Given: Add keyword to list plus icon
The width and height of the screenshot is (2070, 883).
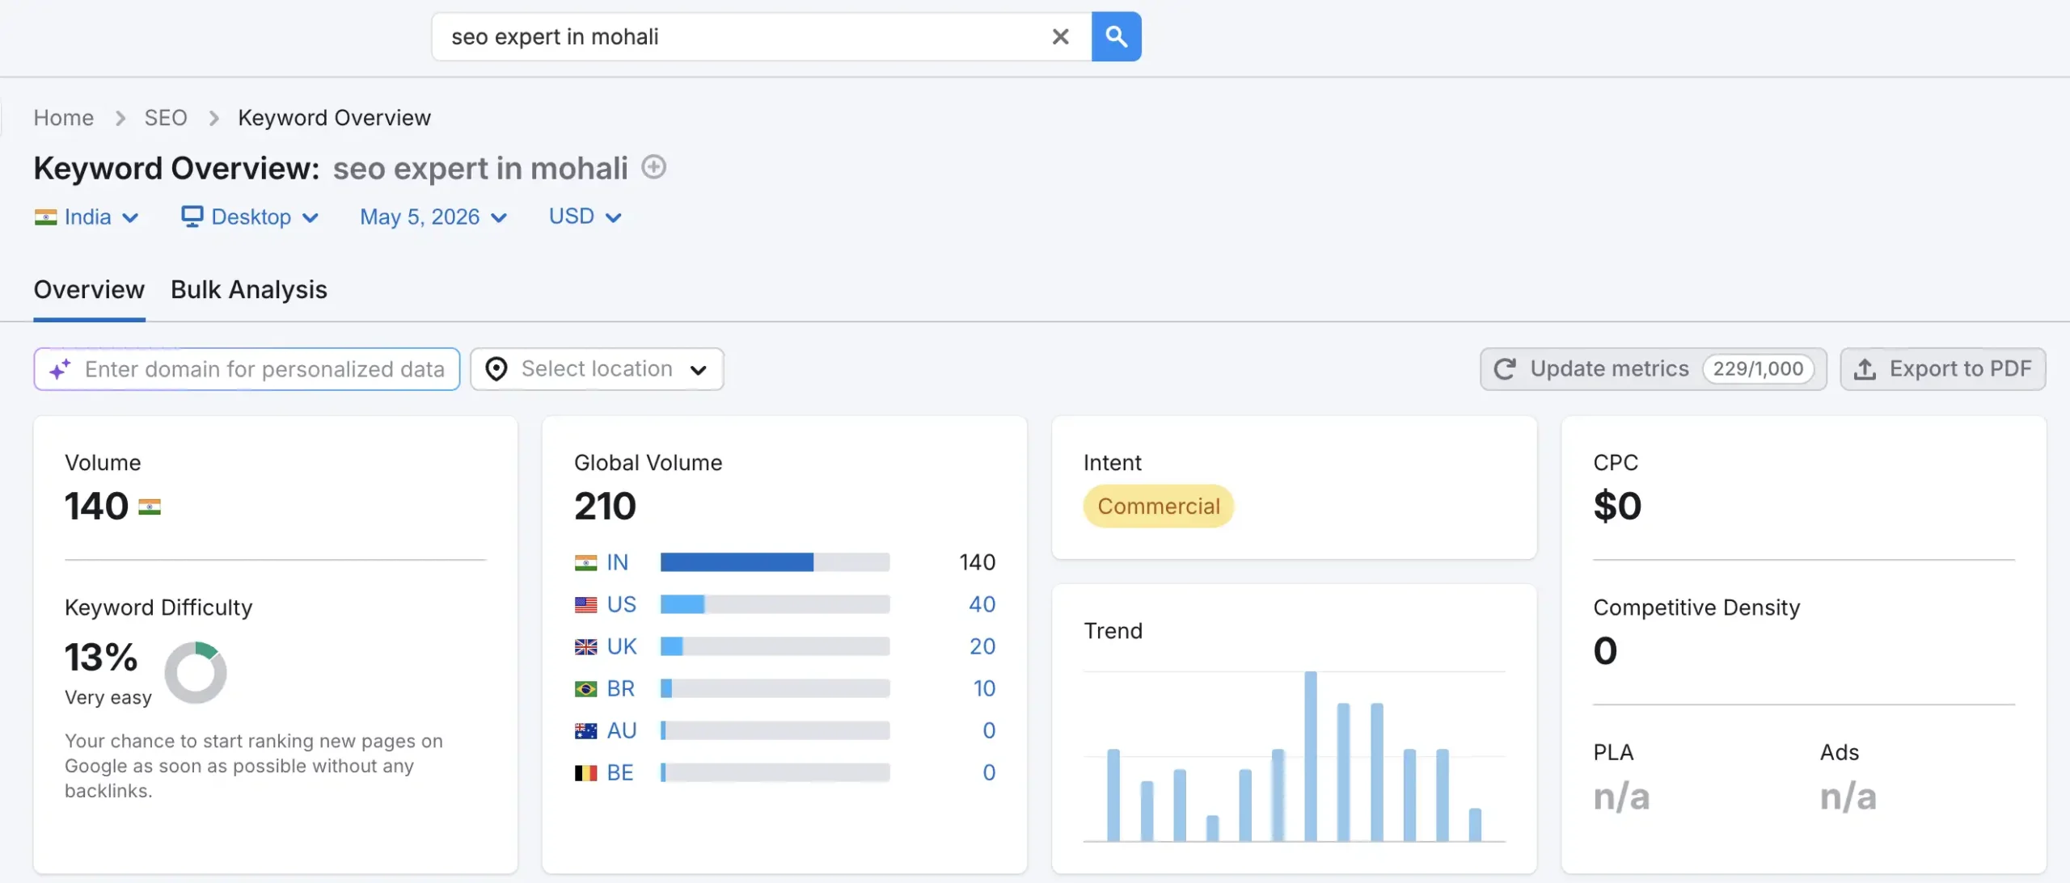Looking at the screenshot, I should point(653,167).
